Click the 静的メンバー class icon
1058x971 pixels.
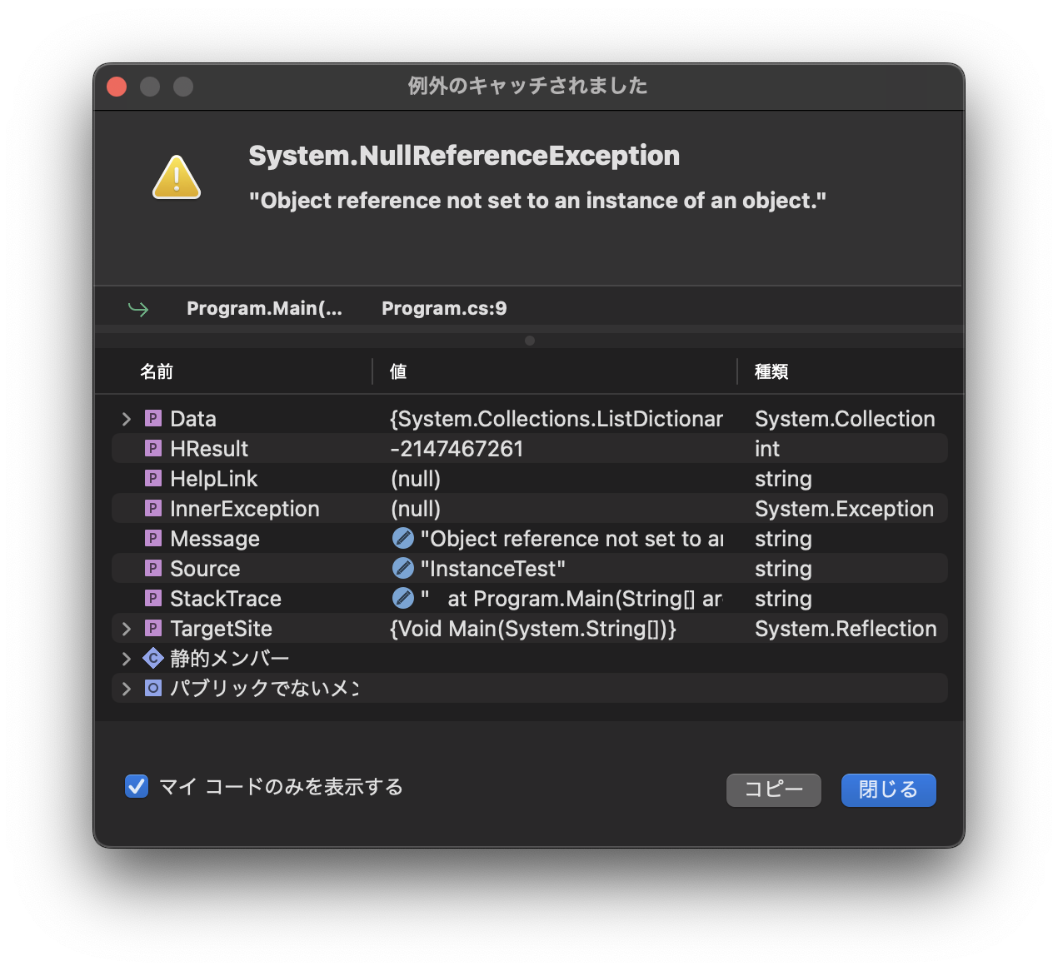[152, 658]
